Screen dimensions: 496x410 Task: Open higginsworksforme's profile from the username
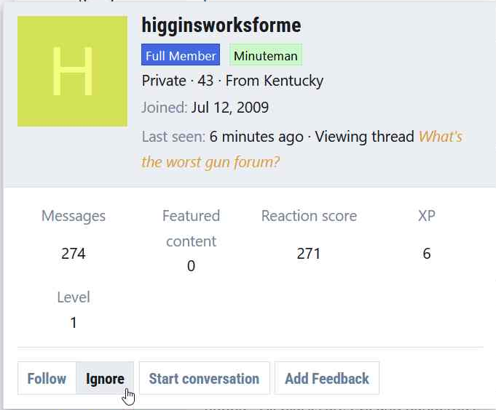click(x=221, y=25)
